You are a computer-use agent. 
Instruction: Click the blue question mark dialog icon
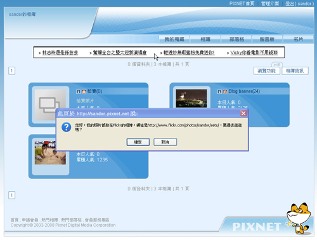pyautogui.click(x=67, y=127)
